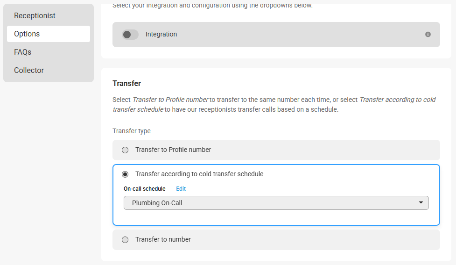Click the Transfer according to cold transfer schedule text
This screenshot has height=265, width=456.
(199, 174)
